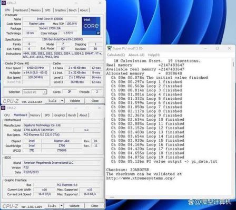Click the Level 3 36 MBytes cache value
This screenshot has height=210, width=236.
tap(77, 82)
